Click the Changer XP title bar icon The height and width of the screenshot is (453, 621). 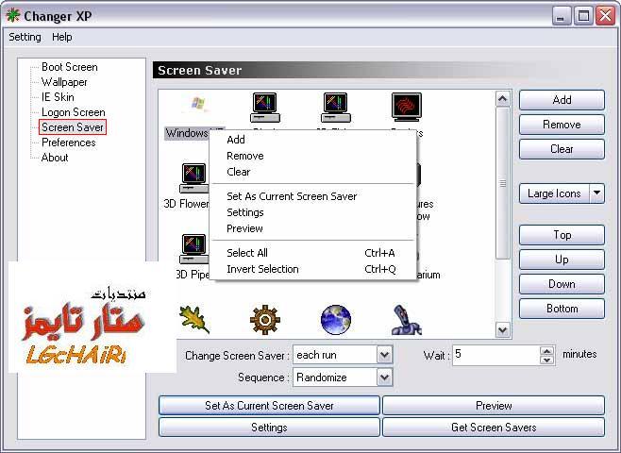pos(13,15)
